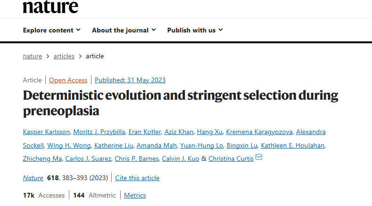This screenshot has height=206, width=372.
Task: Open the About the journal dropdown
Action: (124, 30)
